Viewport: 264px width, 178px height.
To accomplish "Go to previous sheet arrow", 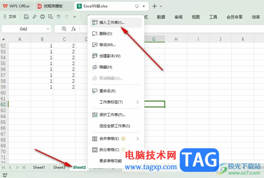I will pos(10,167).
